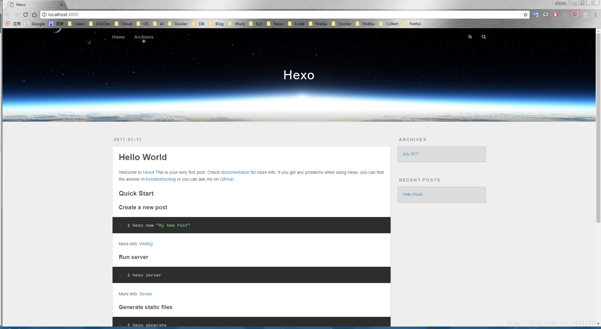
Task: Click the Create a new post heading
Action: (x=143, y=207)
